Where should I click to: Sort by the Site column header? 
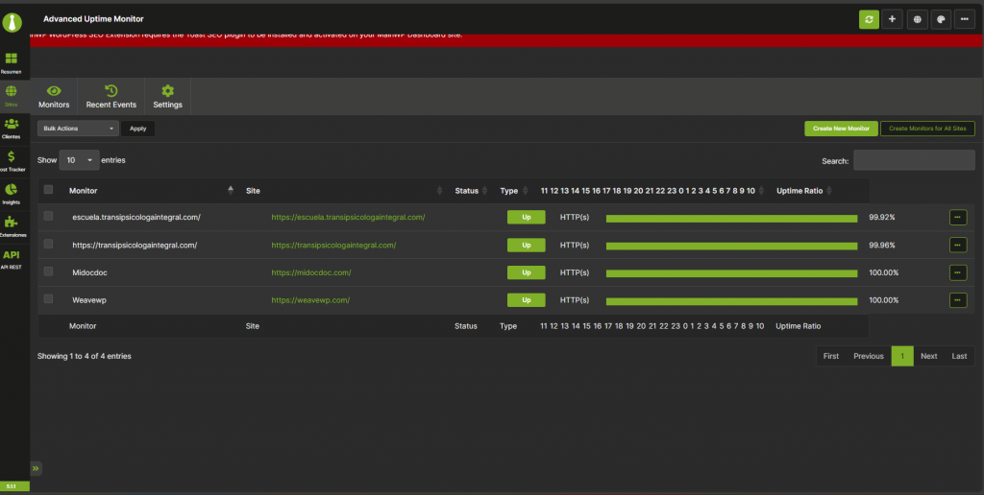[x=345, y=191]
